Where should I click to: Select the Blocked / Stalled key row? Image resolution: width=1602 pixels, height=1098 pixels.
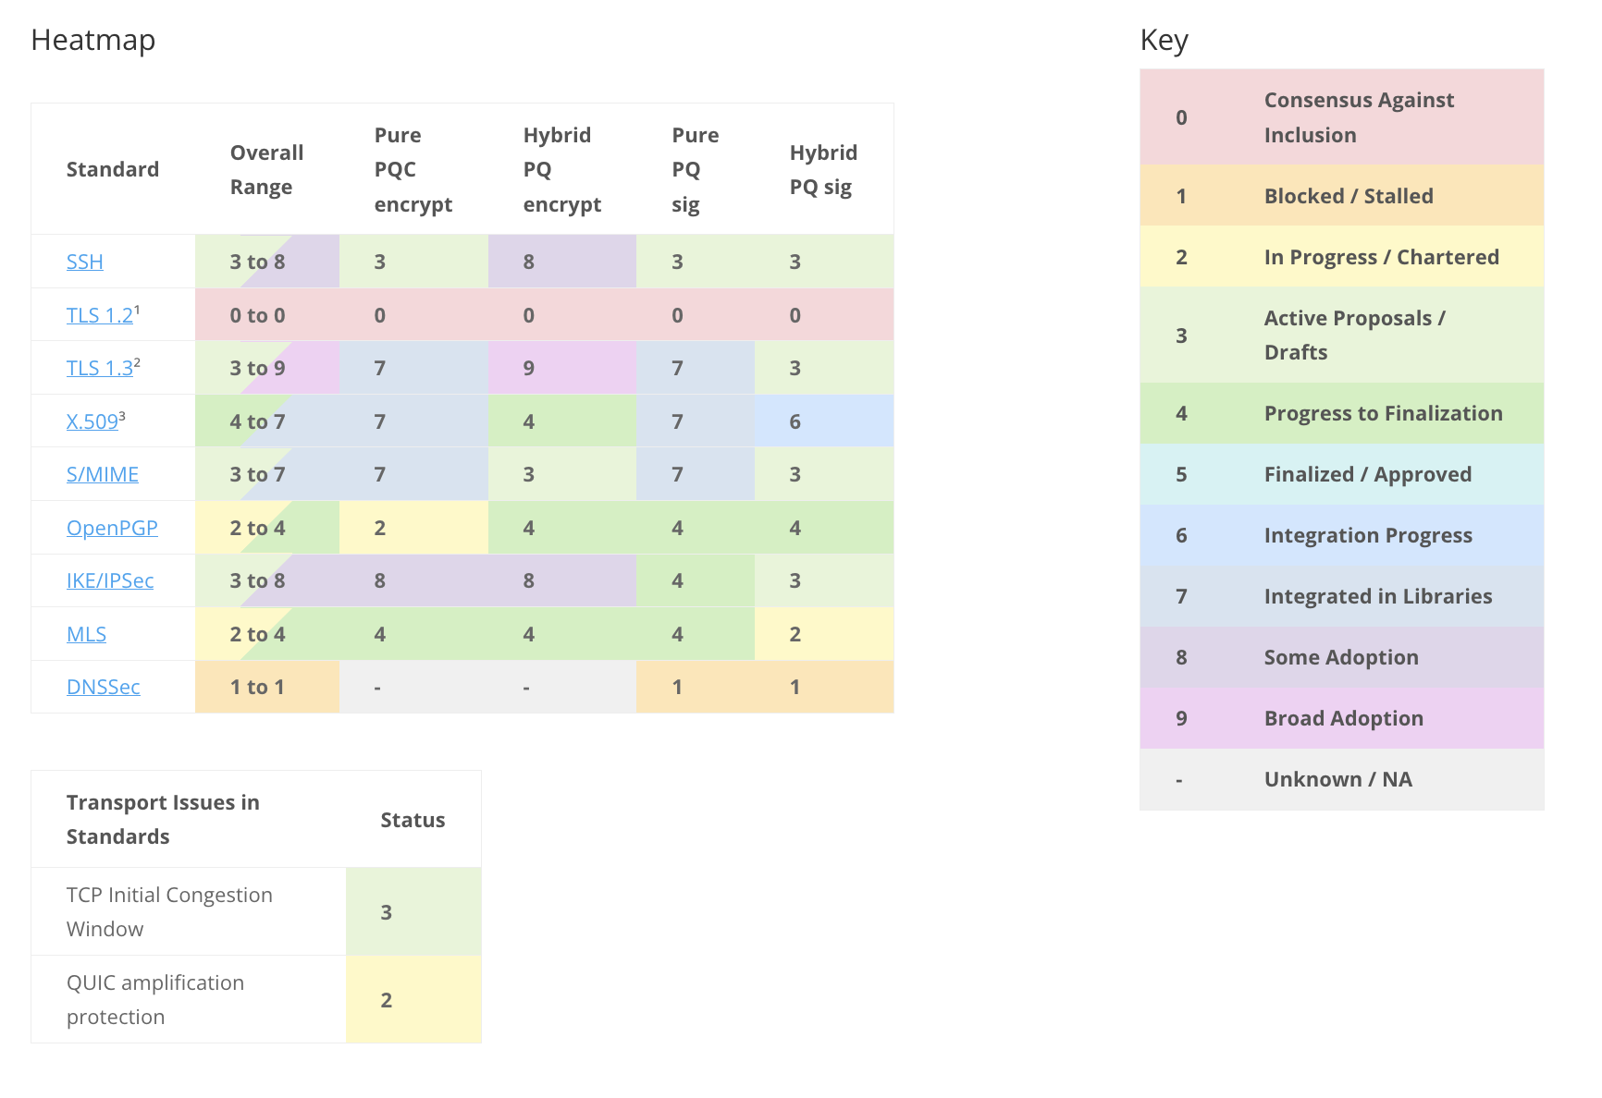1341,196
